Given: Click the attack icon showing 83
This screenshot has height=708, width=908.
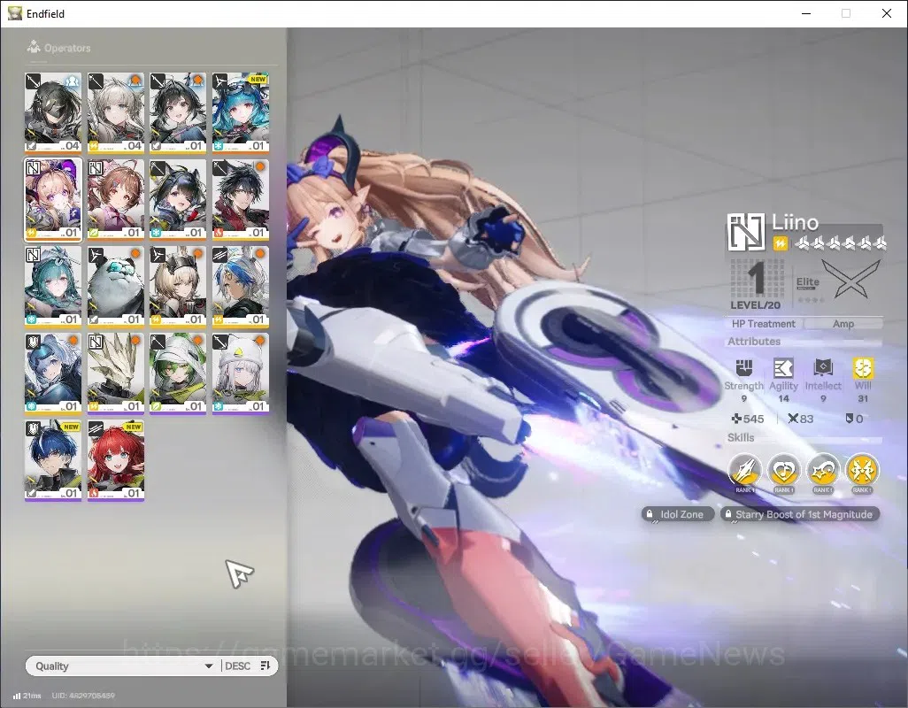Looking at the screenshot, I should 793,419.
